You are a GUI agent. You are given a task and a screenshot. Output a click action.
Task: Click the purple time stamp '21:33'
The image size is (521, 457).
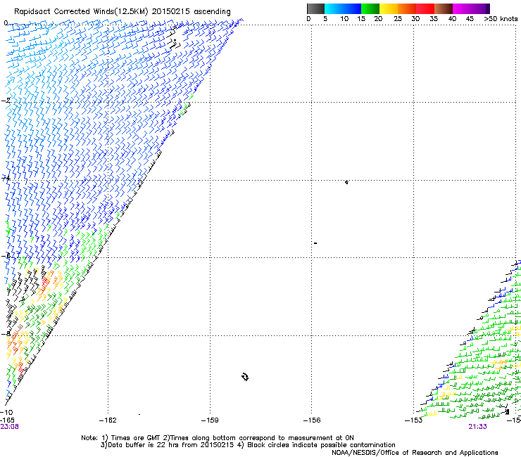click(x=477, y=427)
